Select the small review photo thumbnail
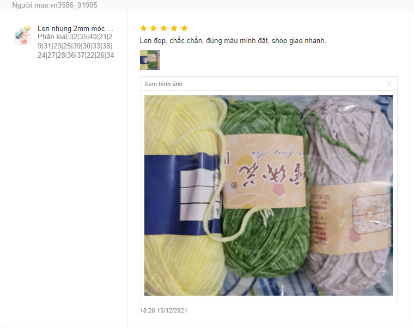The image size is (414, 330). tap(150, 60)
